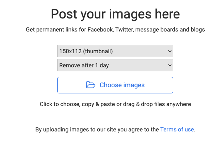Open the Terms of use link
Viewport: 221px width, 147px height.
pos(177,129)
